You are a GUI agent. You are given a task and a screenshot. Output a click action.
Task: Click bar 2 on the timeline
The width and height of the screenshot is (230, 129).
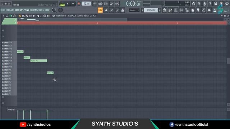97,23
